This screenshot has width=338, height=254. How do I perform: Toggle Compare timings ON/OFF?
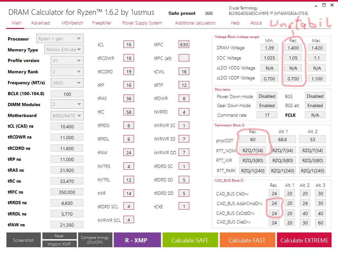point(95,240)
